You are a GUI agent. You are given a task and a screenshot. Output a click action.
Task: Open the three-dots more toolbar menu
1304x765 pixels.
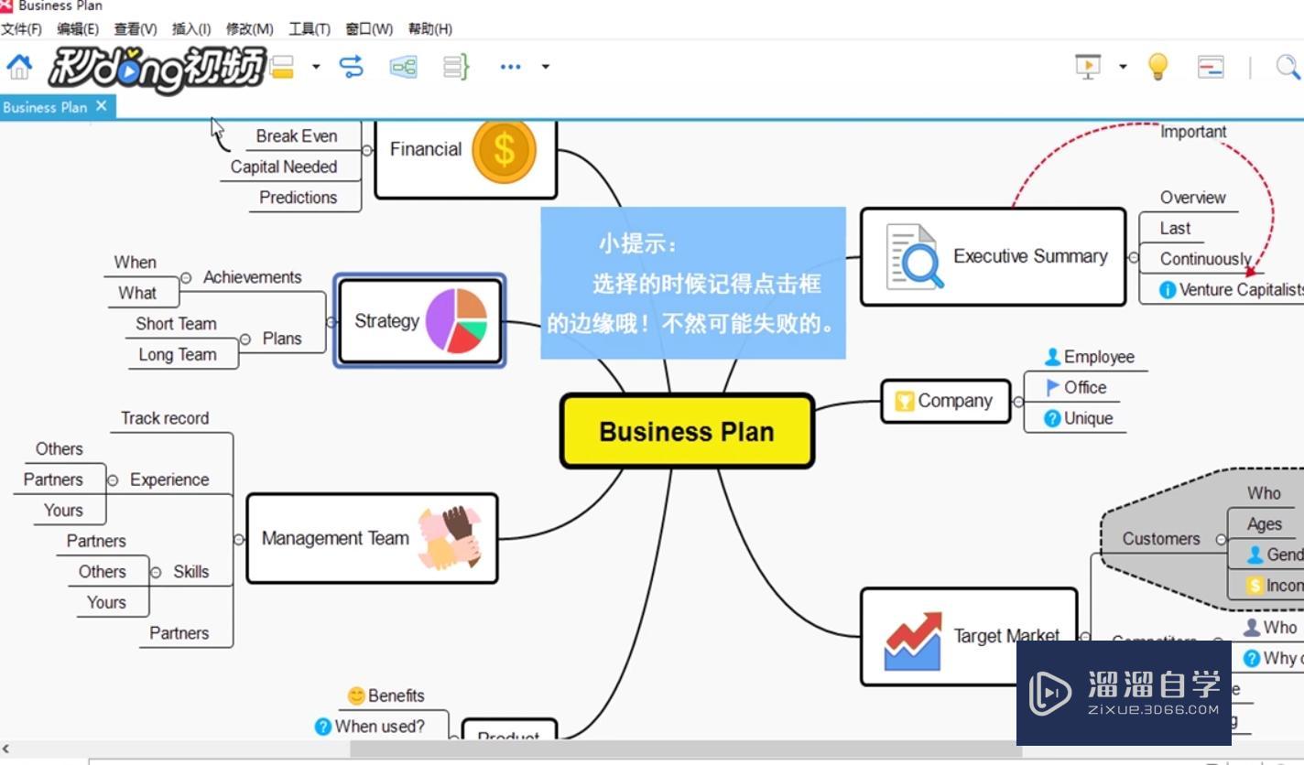[x=510, y=66]
